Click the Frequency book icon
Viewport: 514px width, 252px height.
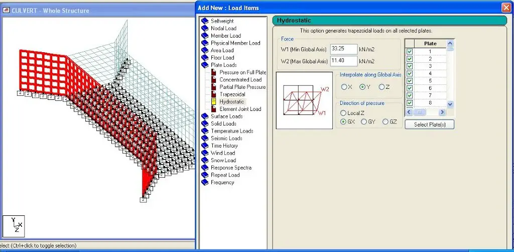click(205, 182)
